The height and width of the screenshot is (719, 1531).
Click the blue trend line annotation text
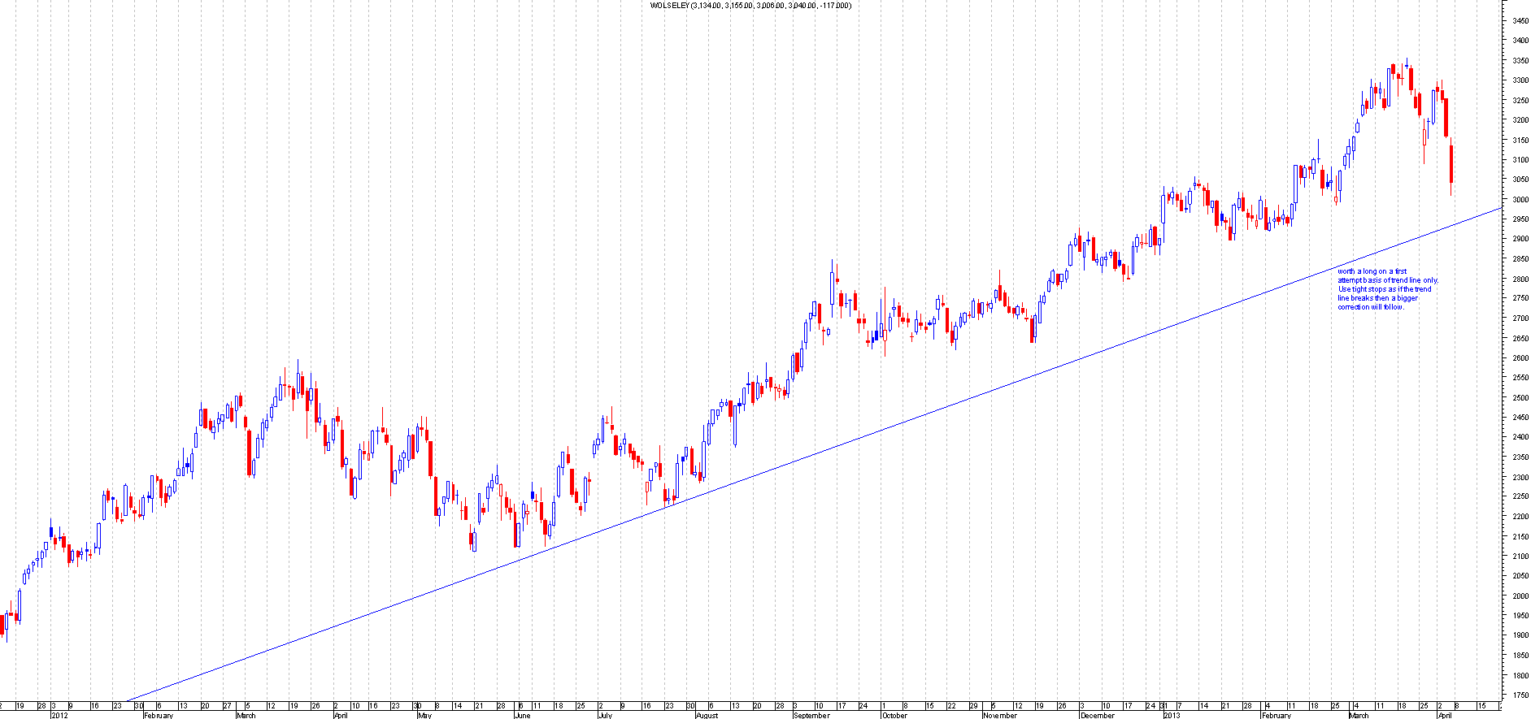pyautogui.click(x=1387, y=289)
